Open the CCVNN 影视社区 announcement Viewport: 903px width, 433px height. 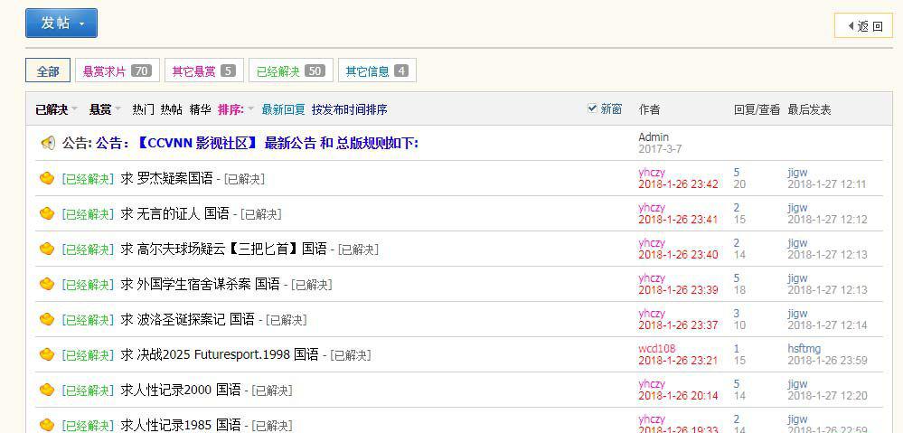tap(257, 143)
